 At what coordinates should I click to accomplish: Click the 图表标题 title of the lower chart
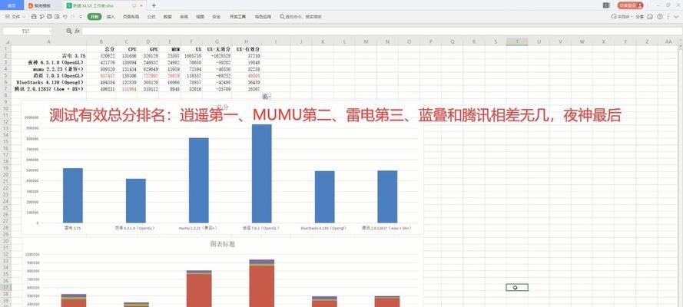tap(223, 244)
